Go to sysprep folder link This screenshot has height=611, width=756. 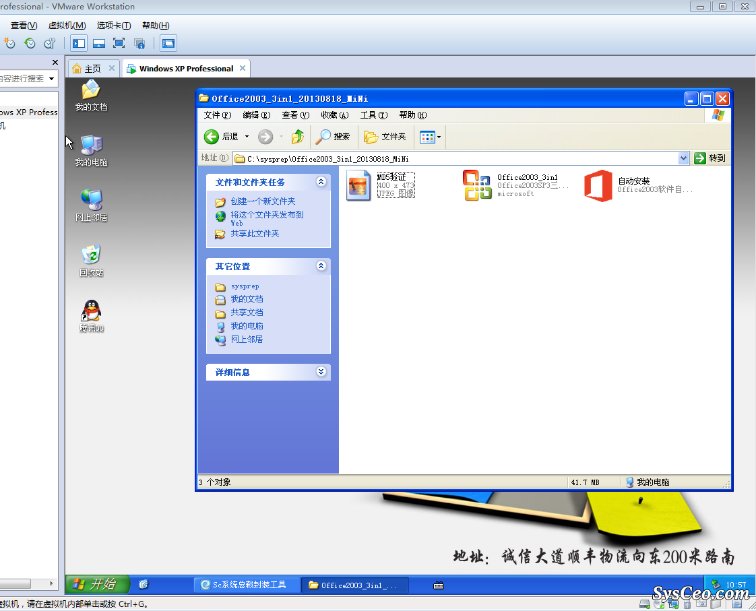245,286
